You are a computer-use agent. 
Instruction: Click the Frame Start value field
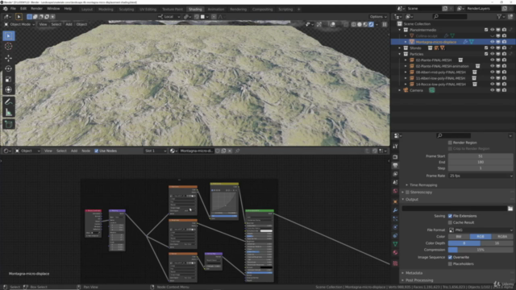pos(481,156)
